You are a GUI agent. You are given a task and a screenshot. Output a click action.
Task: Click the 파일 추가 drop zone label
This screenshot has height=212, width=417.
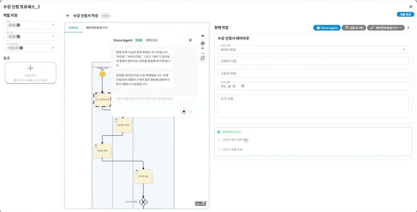(x=30, y=75)
